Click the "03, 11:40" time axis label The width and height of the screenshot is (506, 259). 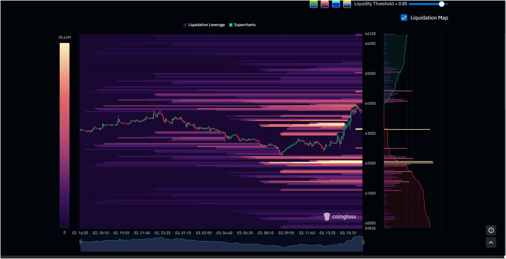pyautogui.click(x=307, y=233)
